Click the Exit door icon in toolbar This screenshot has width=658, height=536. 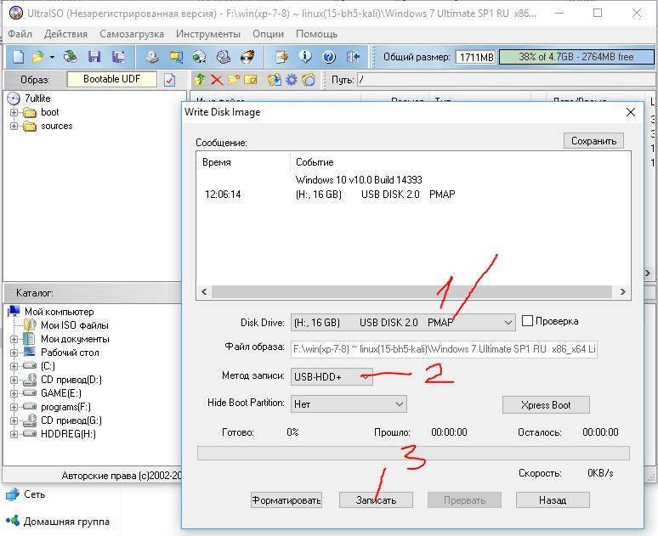click(354, 57)
